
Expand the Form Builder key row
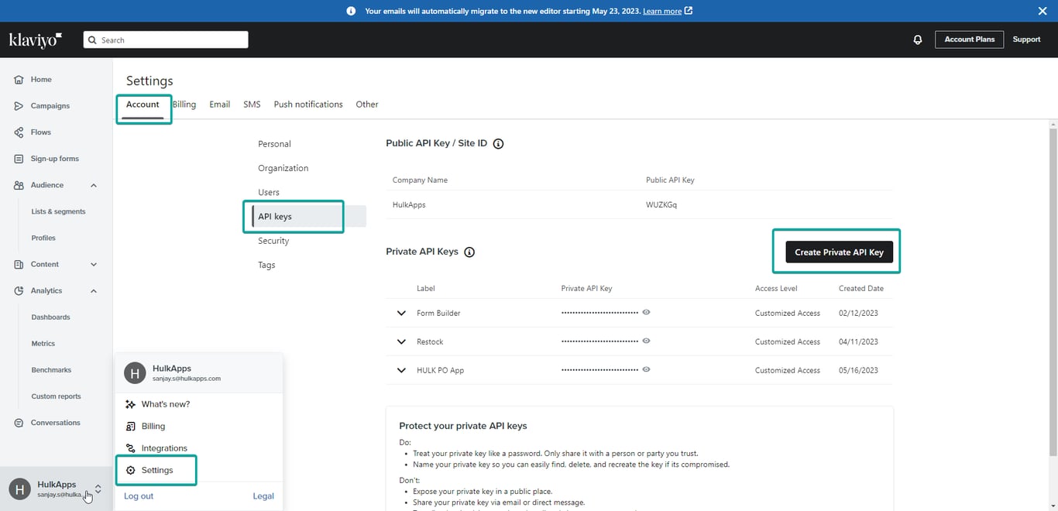point(401,313)
